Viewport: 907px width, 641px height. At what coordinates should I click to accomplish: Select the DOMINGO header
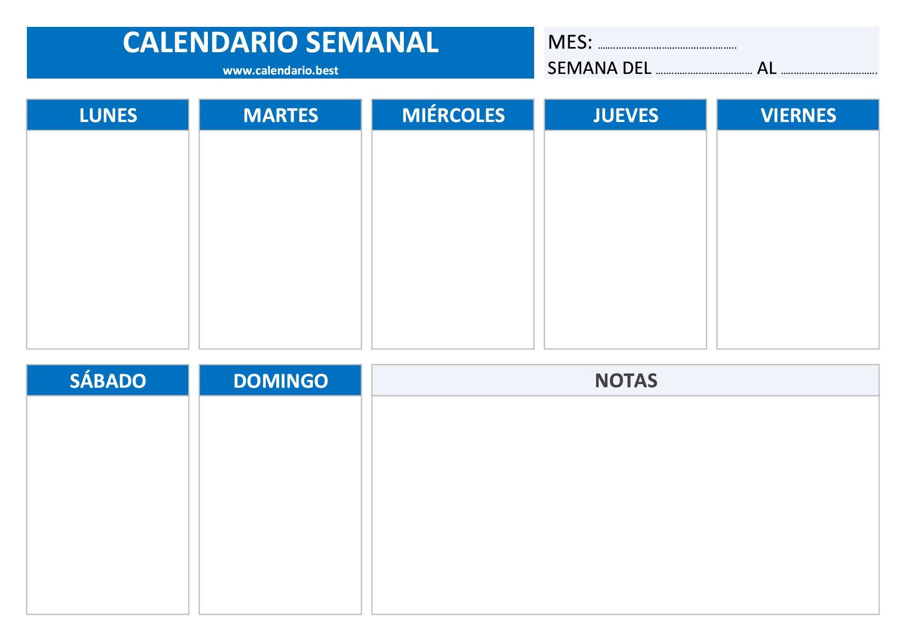click(280, 380)
